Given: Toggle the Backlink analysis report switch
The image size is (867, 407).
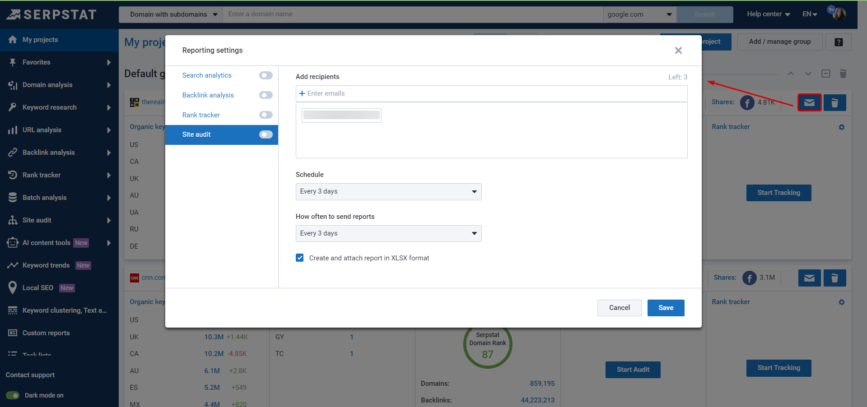Looking at the screenshot, I should tap(266, 95).
